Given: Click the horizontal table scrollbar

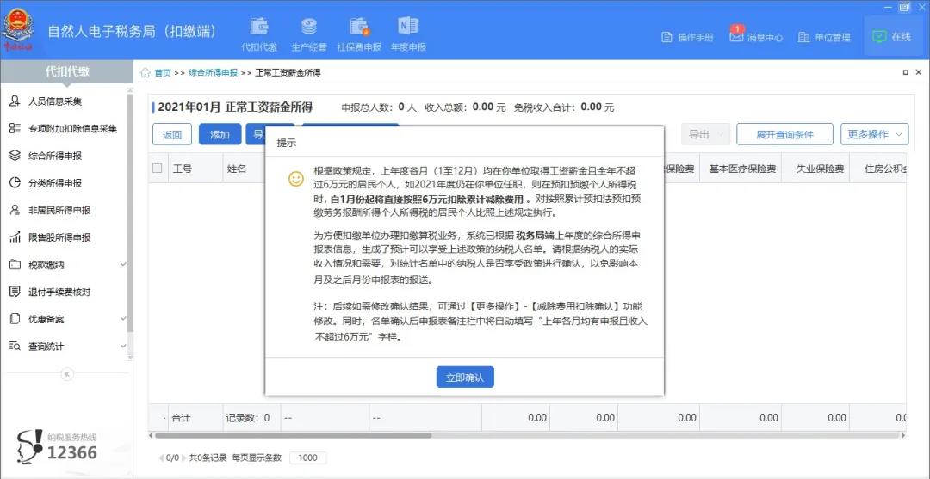Looking at the screenshot, I should click(x=294, y=435).
